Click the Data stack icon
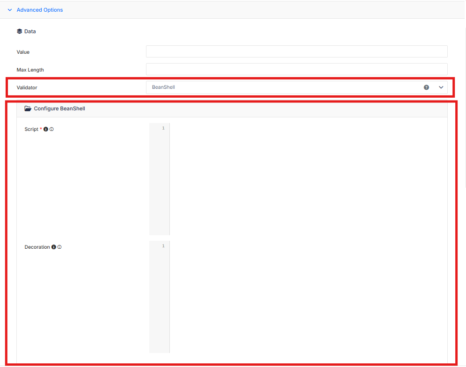This screenshot has width=466, height=367. [x=20, y=31]
